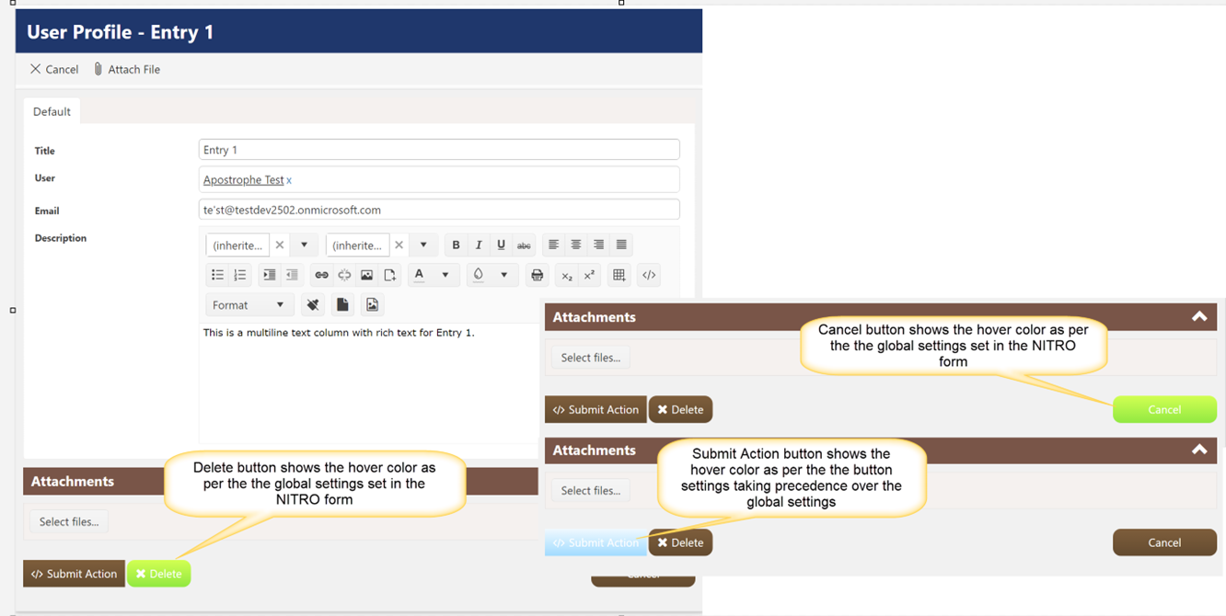The height and width of the screenshot is (616, 1226).
Task: Switch to the Default tab
Action: (x=52, y=111)
